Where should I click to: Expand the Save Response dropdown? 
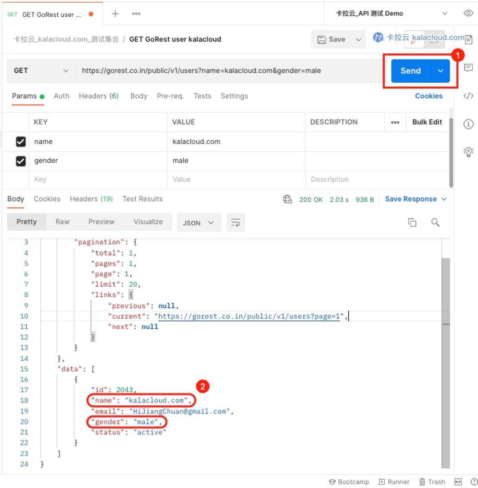point(444,199)
